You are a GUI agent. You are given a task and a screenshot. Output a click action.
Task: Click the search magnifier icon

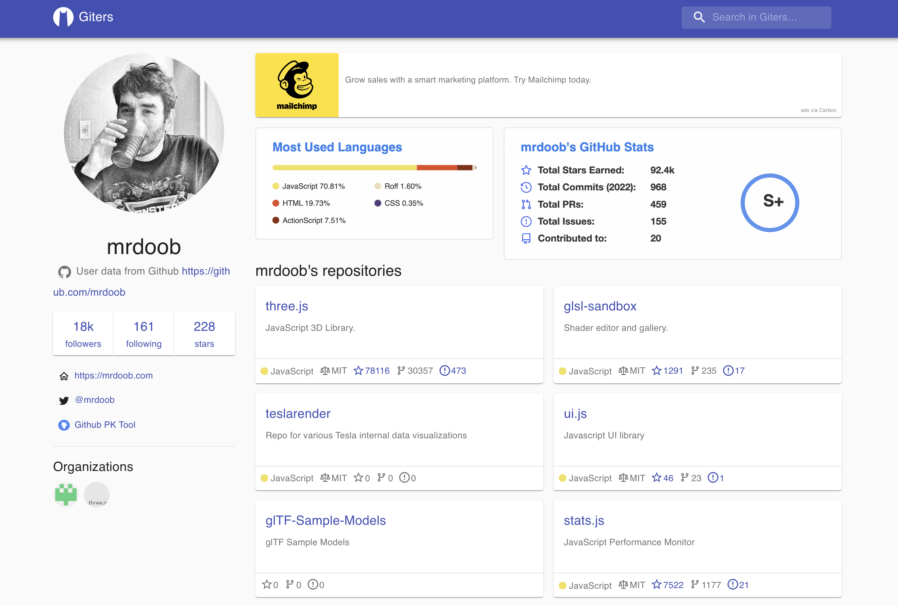(699, 17)
